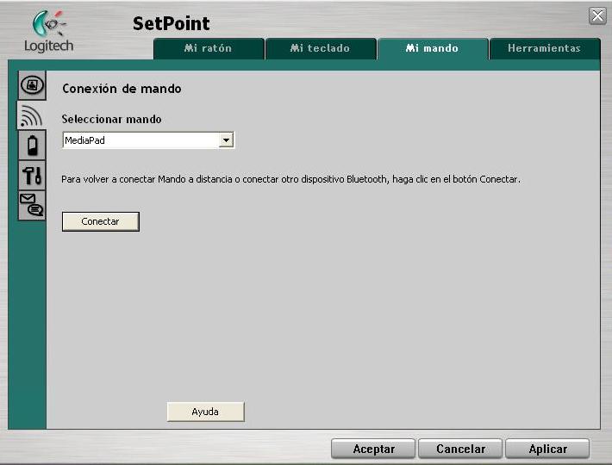This screenshot has height=465, width=612.
Task: Click the mail and chat sidebar icon
Action: pyautogui.click(x=32, y=205)
